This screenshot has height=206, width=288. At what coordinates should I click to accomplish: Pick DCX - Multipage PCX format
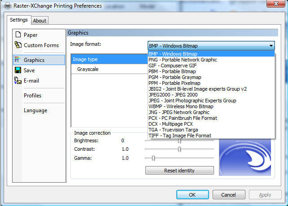(211, 124)
